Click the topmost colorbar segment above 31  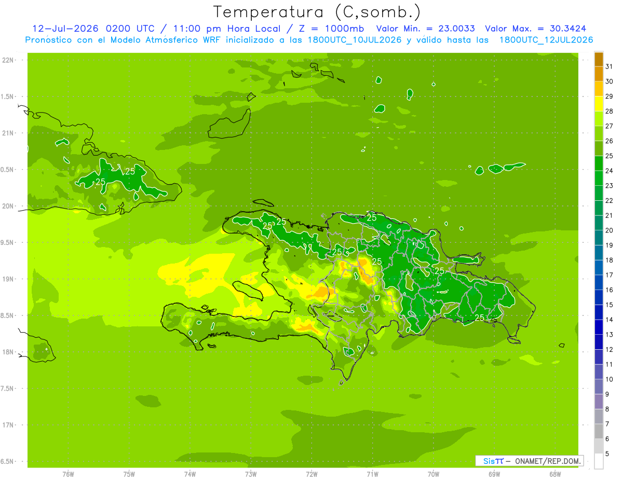[599, 59]
